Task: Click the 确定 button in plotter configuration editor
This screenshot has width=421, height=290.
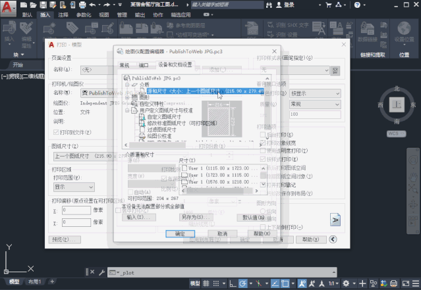Action: tap(180, 233)
